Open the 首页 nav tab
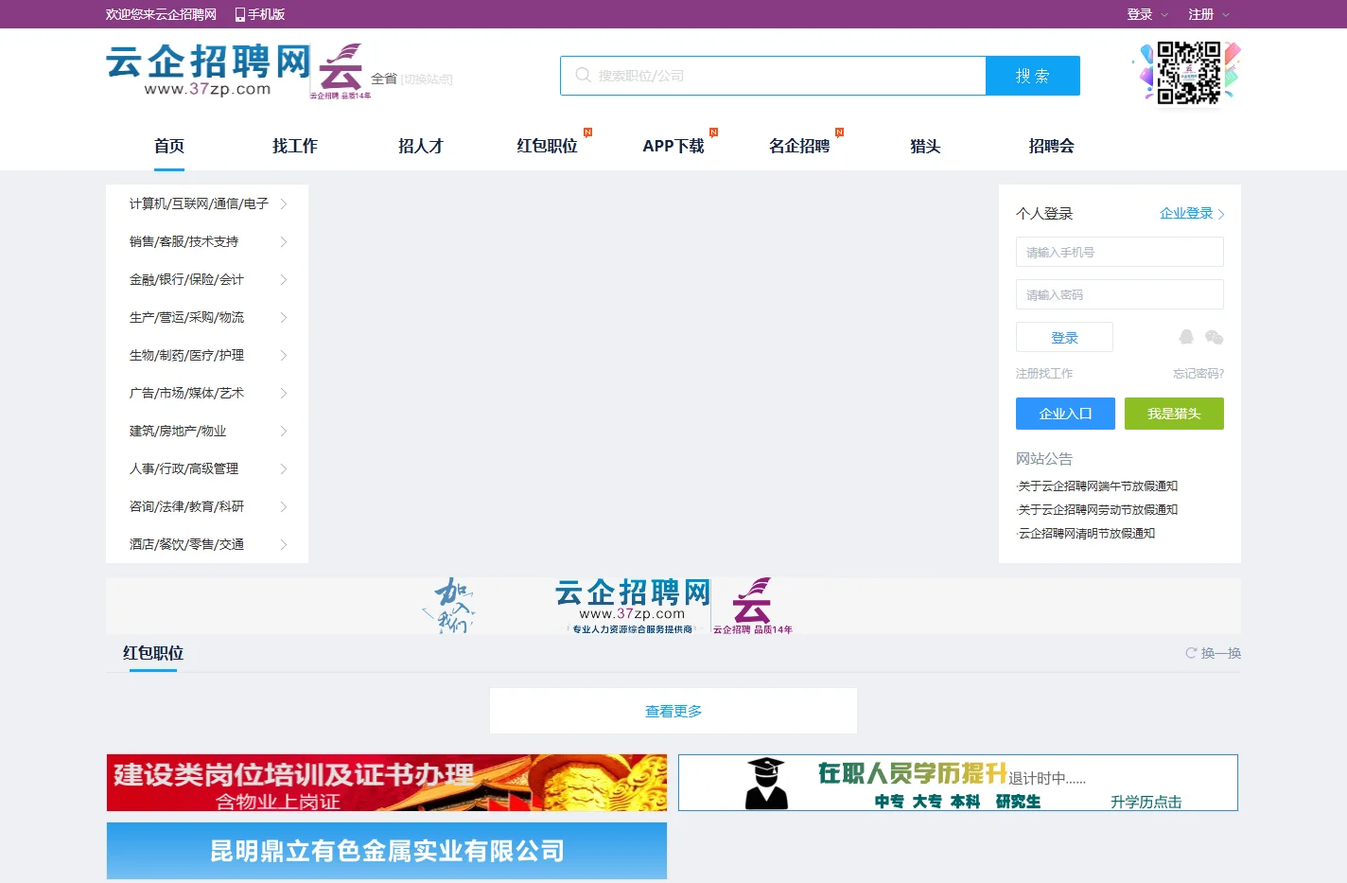 (169, 146)
